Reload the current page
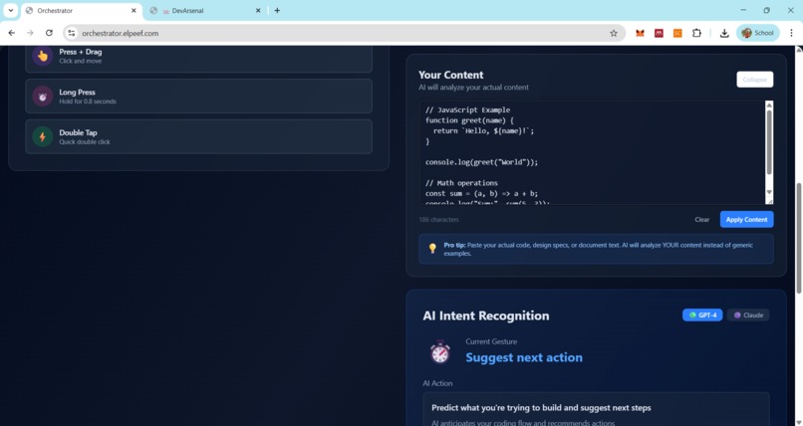 point(49,33)
